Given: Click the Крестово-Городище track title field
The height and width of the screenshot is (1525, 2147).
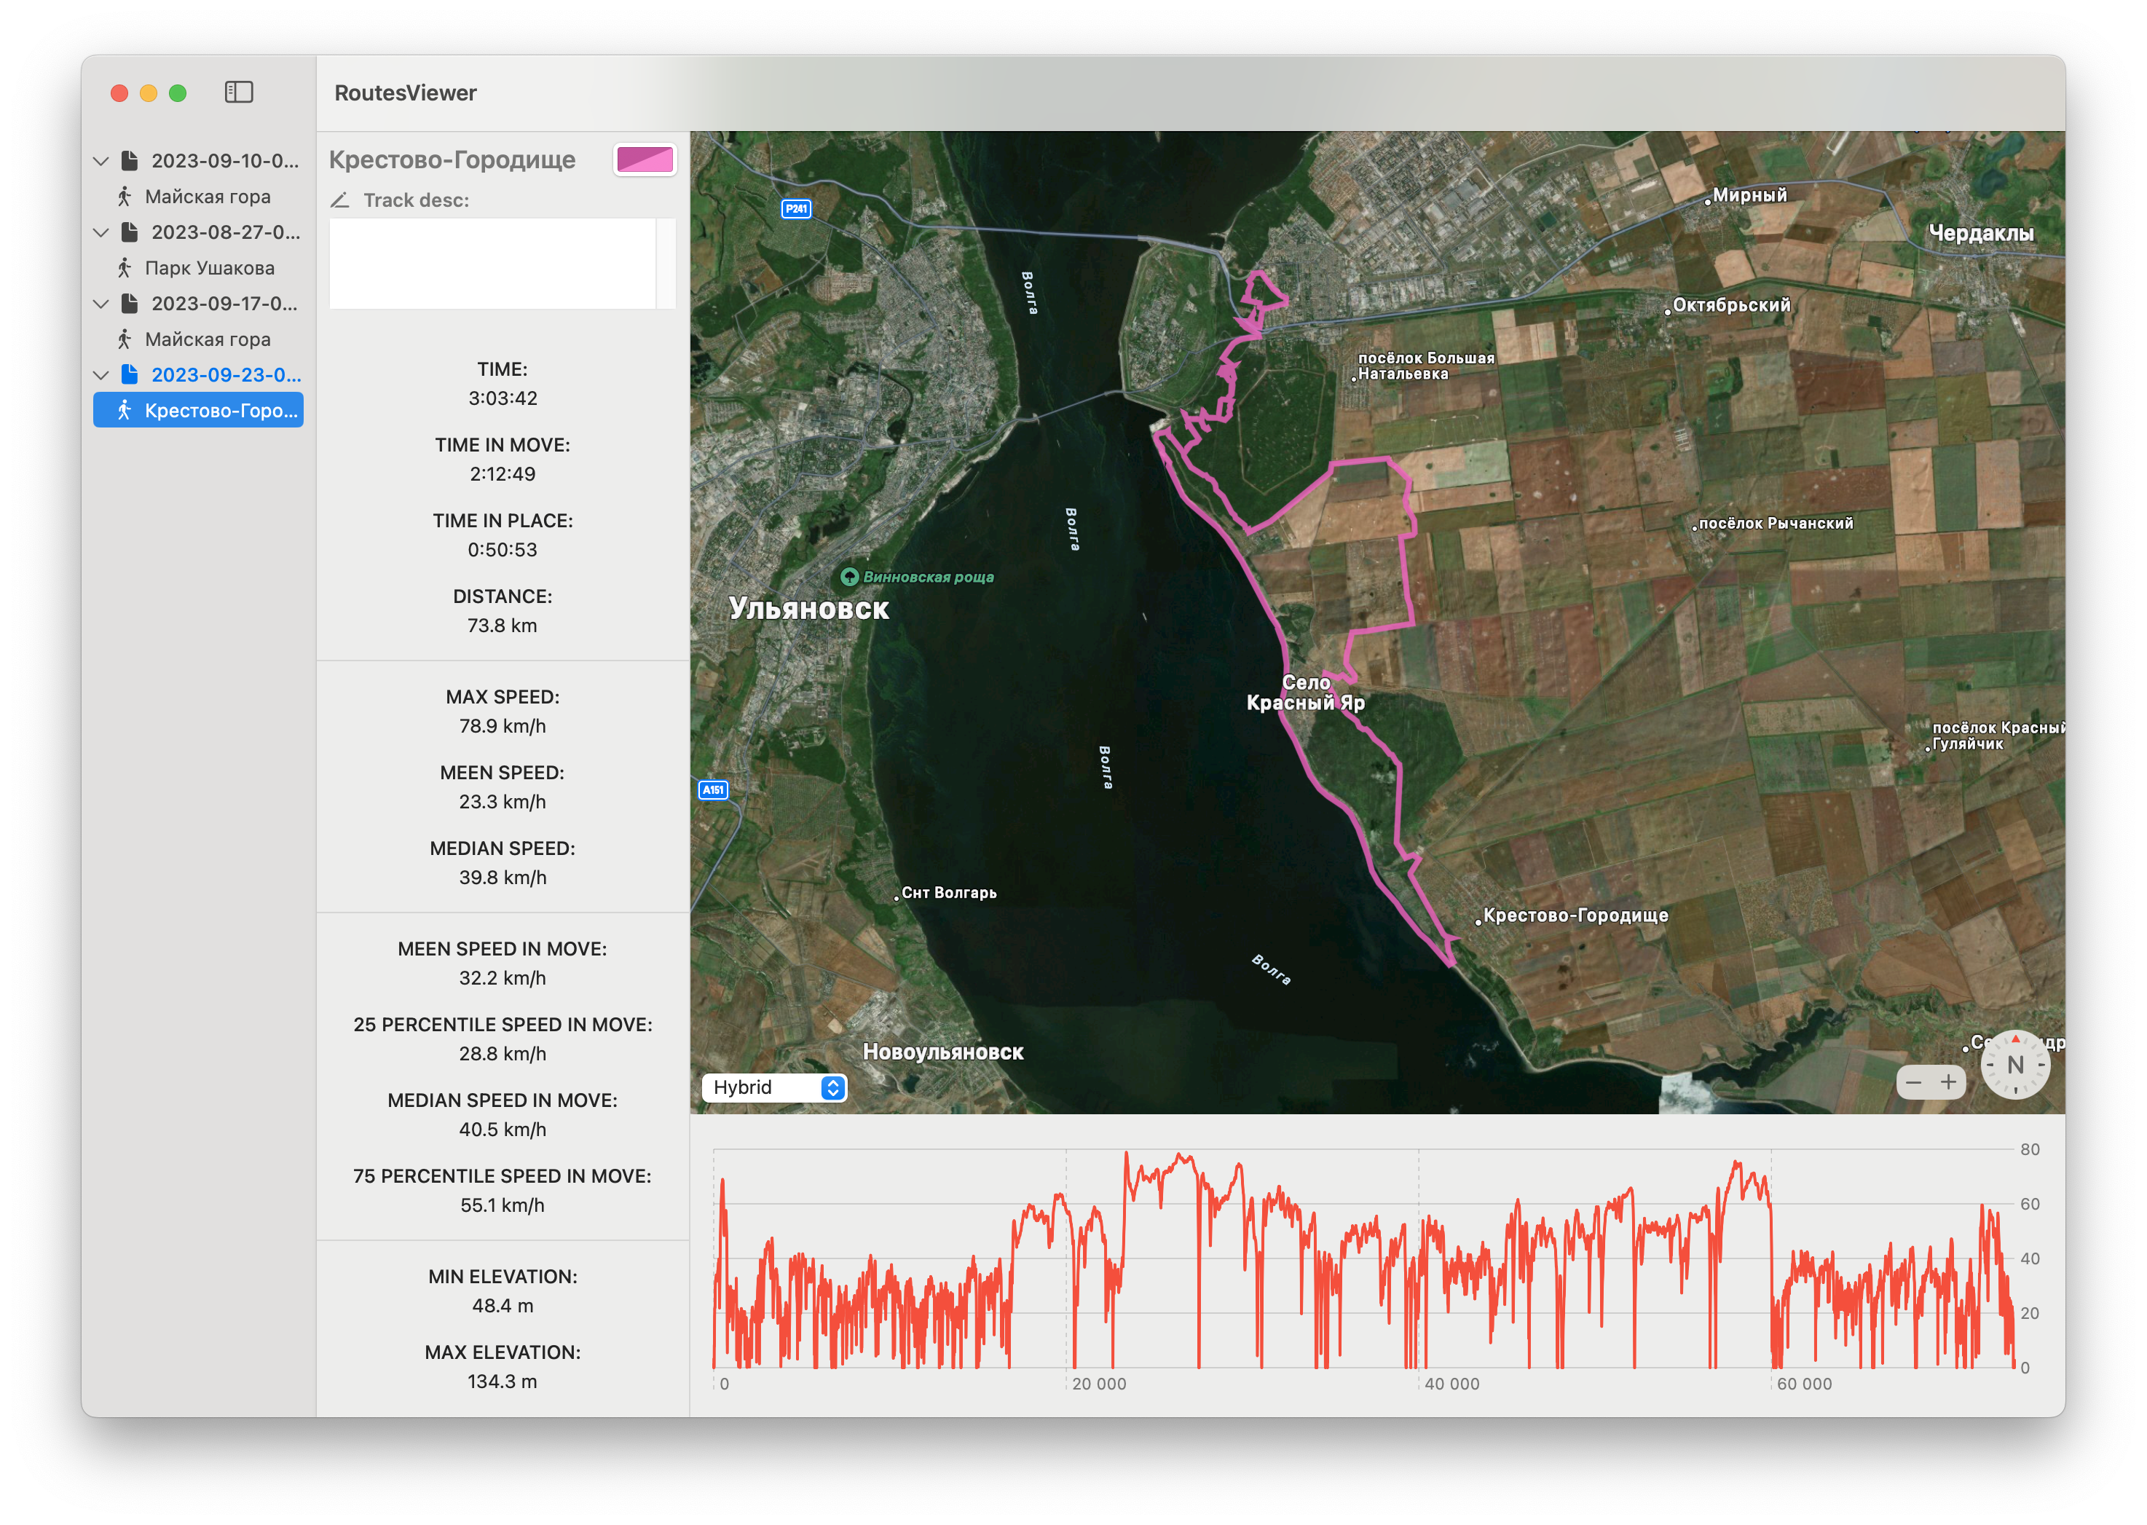Looking at the screenshot, I should tap(452, 159).
